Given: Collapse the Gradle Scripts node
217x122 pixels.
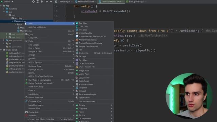Looking at the screenshot, I should (x=1, y=50).
